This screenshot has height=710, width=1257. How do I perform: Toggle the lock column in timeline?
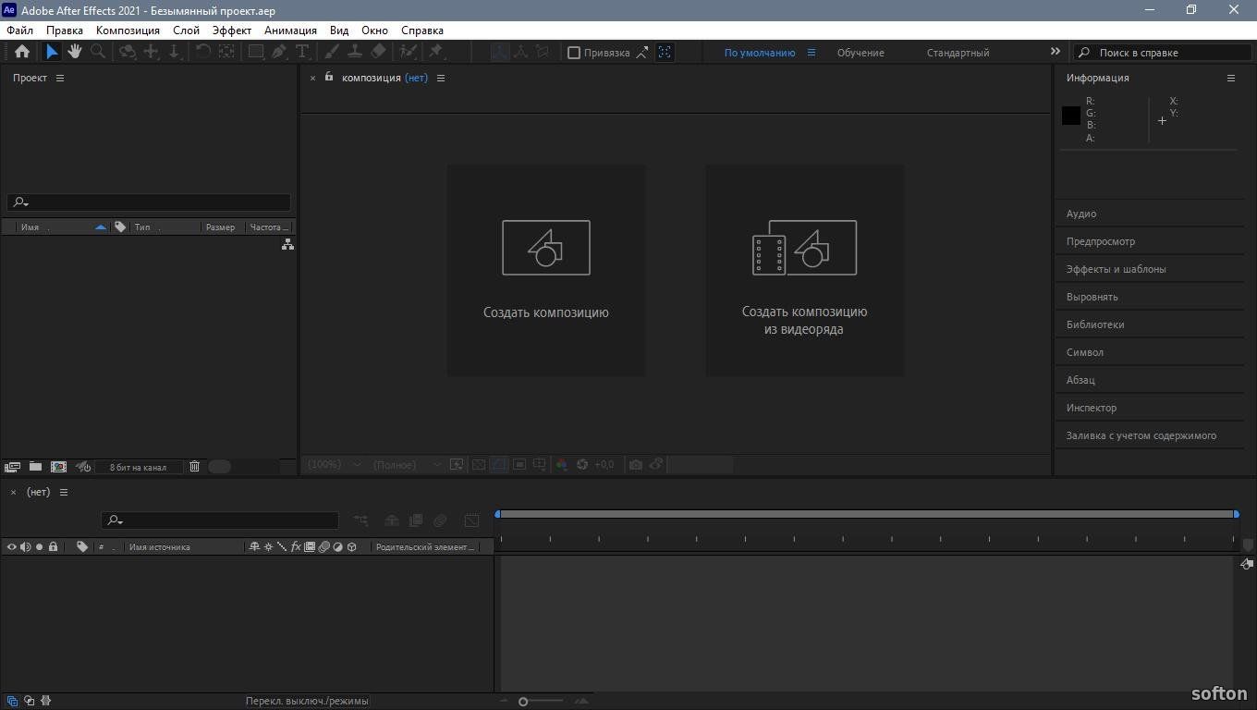point(54,547)
